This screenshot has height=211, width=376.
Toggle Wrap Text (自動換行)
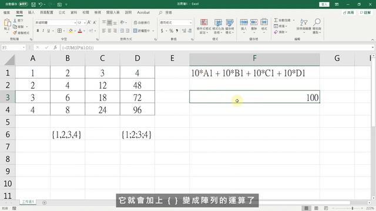click(x=142, y=22)
